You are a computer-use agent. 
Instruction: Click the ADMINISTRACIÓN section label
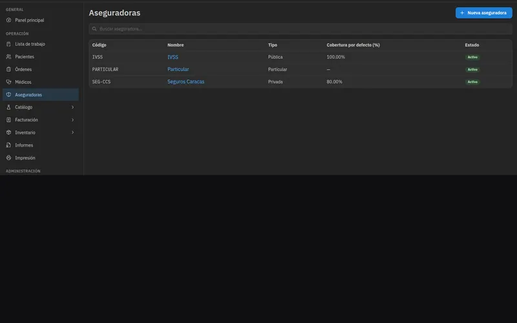[x=23, y=171]
